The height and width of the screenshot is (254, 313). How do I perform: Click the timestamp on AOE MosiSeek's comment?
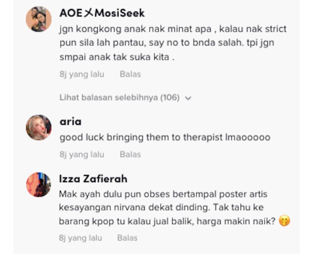(x=82, y=74)
